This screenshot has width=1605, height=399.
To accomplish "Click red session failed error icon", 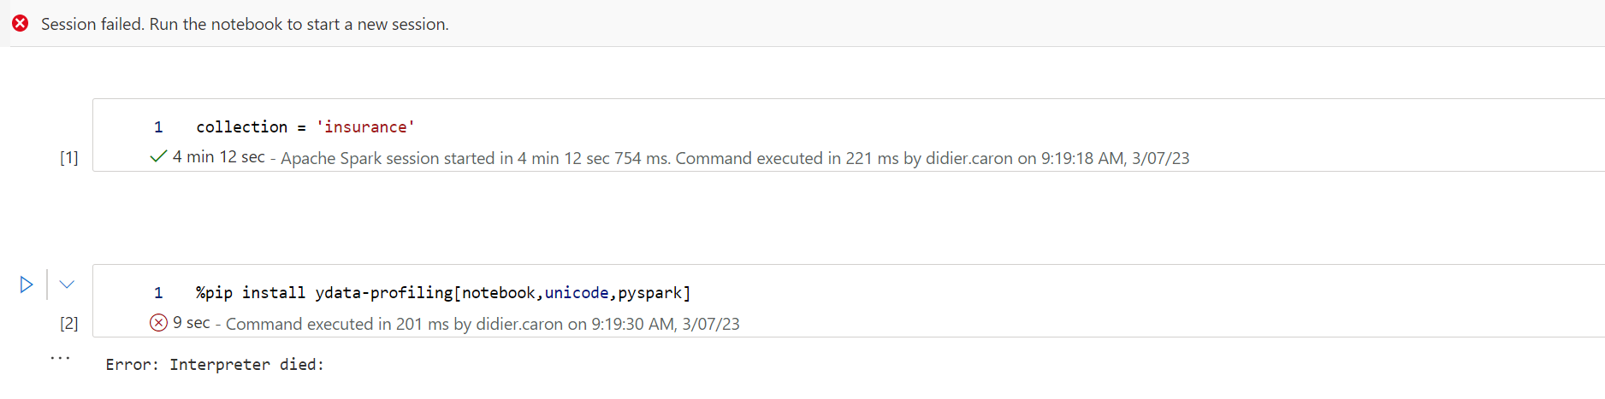I will click(x=21, y=23).
